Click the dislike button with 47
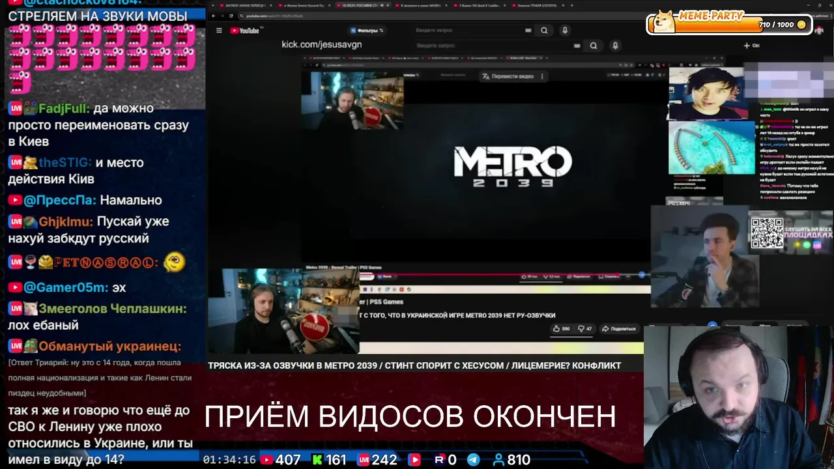This screenshot has width=834, height=469. (585, 329)
